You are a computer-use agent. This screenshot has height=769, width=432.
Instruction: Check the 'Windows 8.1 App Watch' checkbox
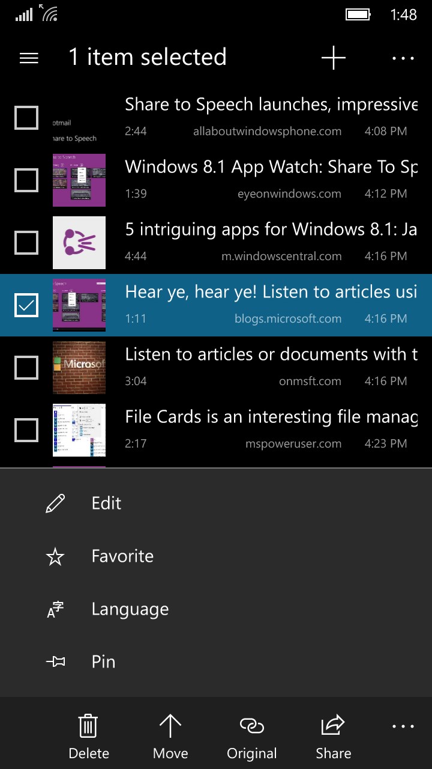[x=26, y=180]
